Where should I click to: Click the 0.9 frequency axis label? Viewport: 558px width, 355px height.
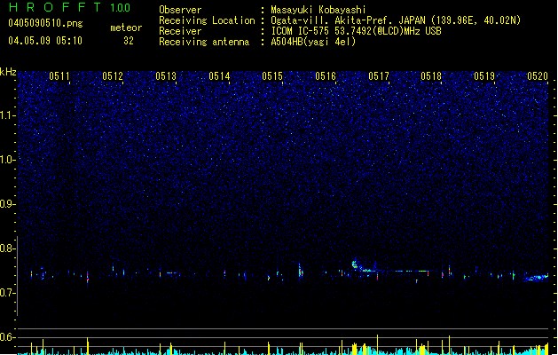point(7,204)
